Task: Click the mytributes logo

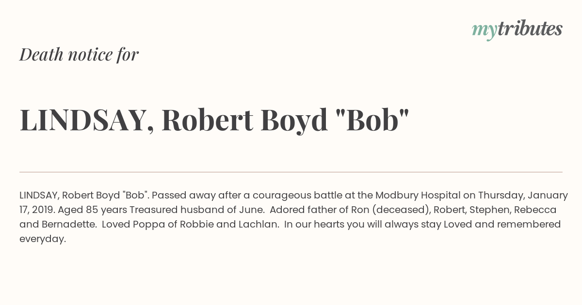Action: pyautogui.click(x=517, y=30)
